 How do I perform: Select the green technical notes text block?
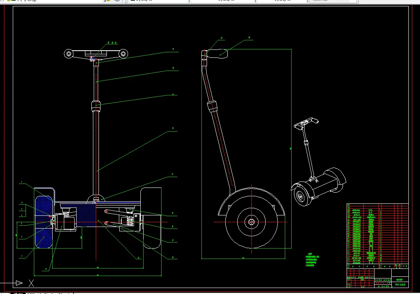click(312, 260)
